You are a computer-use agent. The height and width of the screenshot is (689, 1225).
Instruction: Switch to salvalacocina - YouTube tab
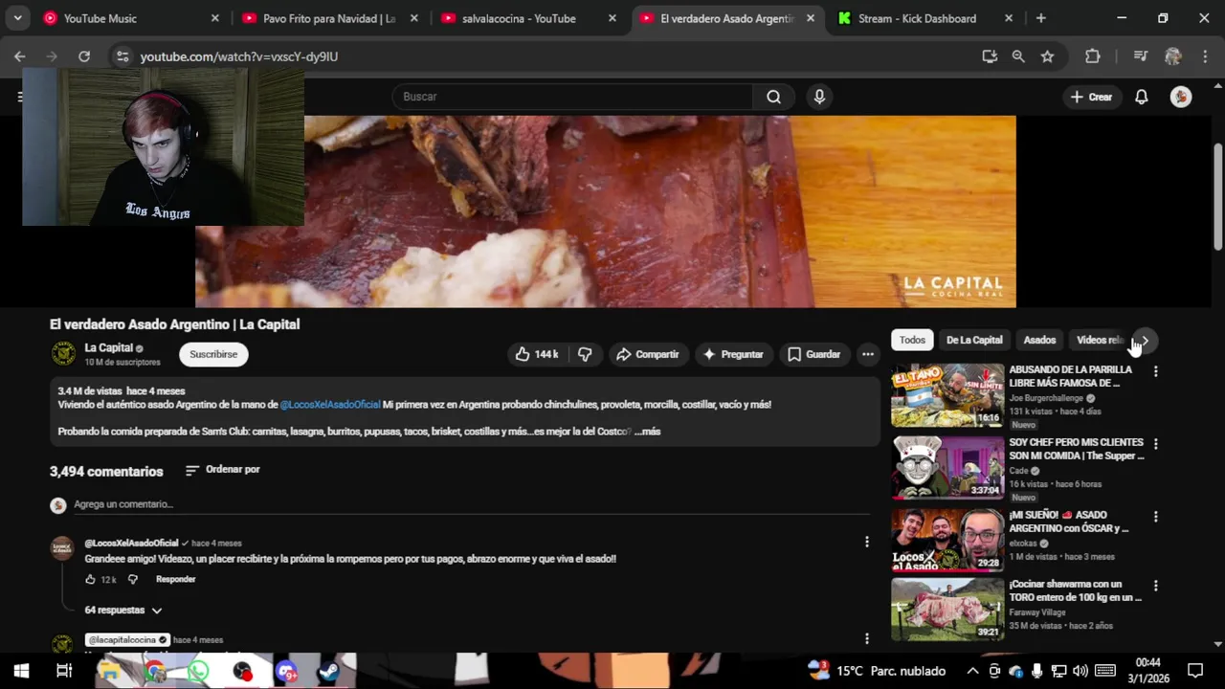point(528,18)
